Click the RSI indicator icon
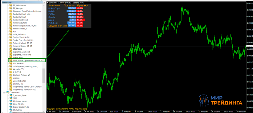Screen dimensions: 253x113 point(11,31)
